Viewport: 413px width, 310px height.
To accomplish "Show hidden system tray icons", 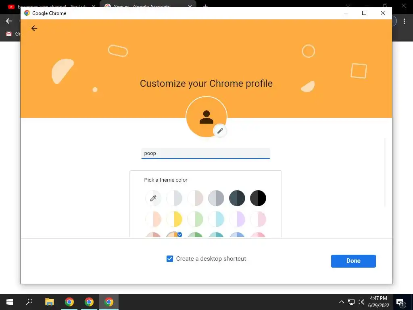I will click(341, 302).
